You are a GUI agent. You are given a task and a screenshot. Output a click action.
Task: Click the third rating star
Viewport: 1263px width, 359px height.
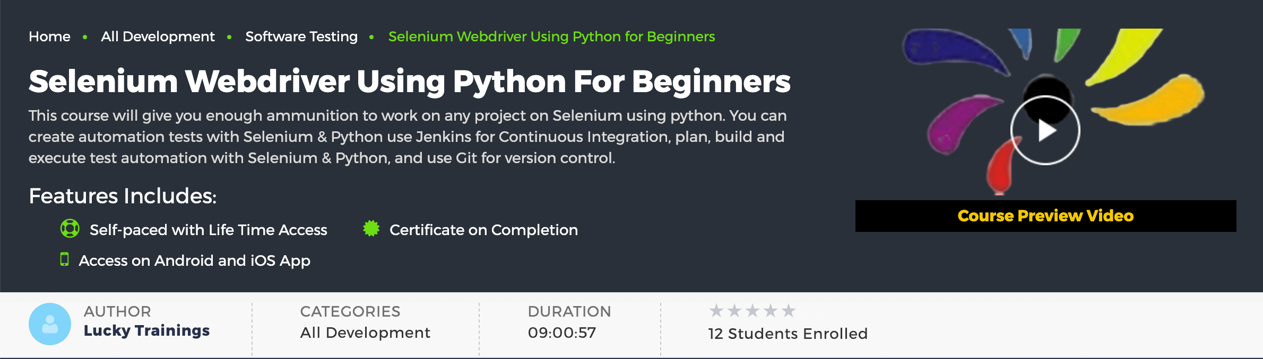752,311
